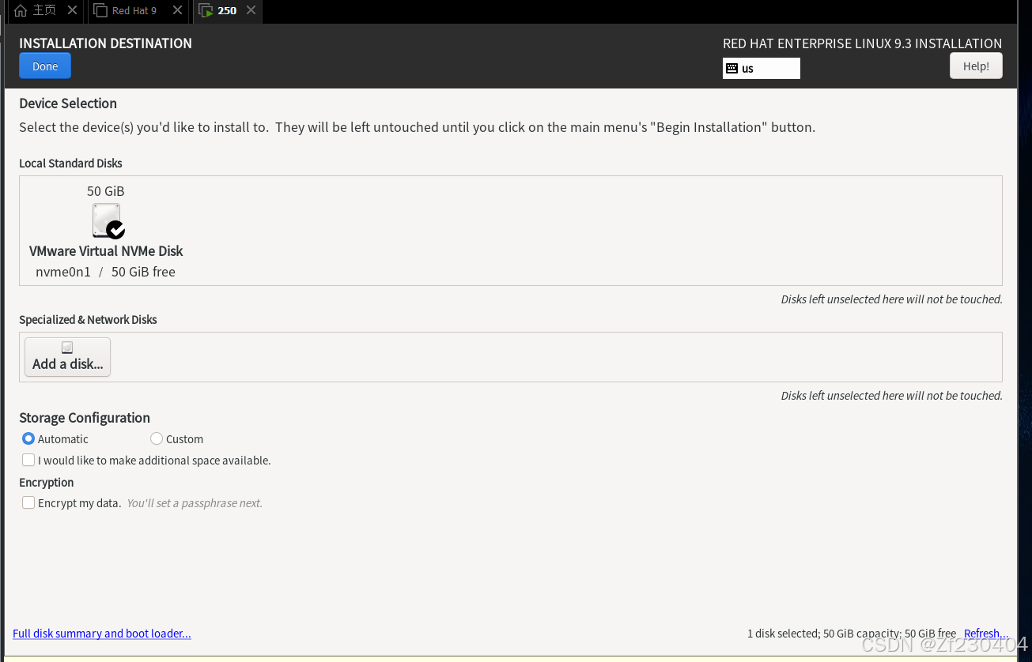
Task: Select the VMware Virtual NVMe Disk icon
Action: click(x=108, y=221)
